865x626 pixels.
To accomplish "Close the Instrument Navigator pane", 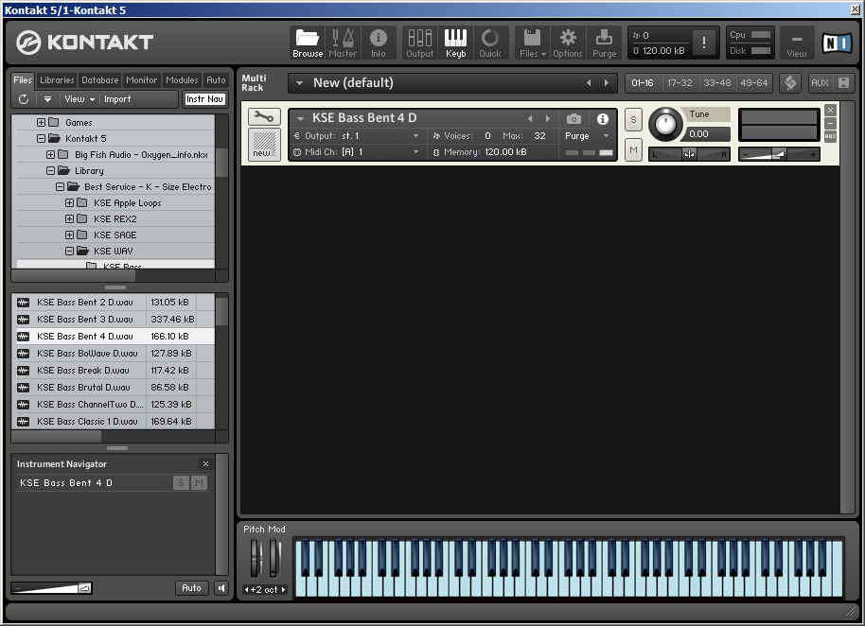I will tap(205, 464).
